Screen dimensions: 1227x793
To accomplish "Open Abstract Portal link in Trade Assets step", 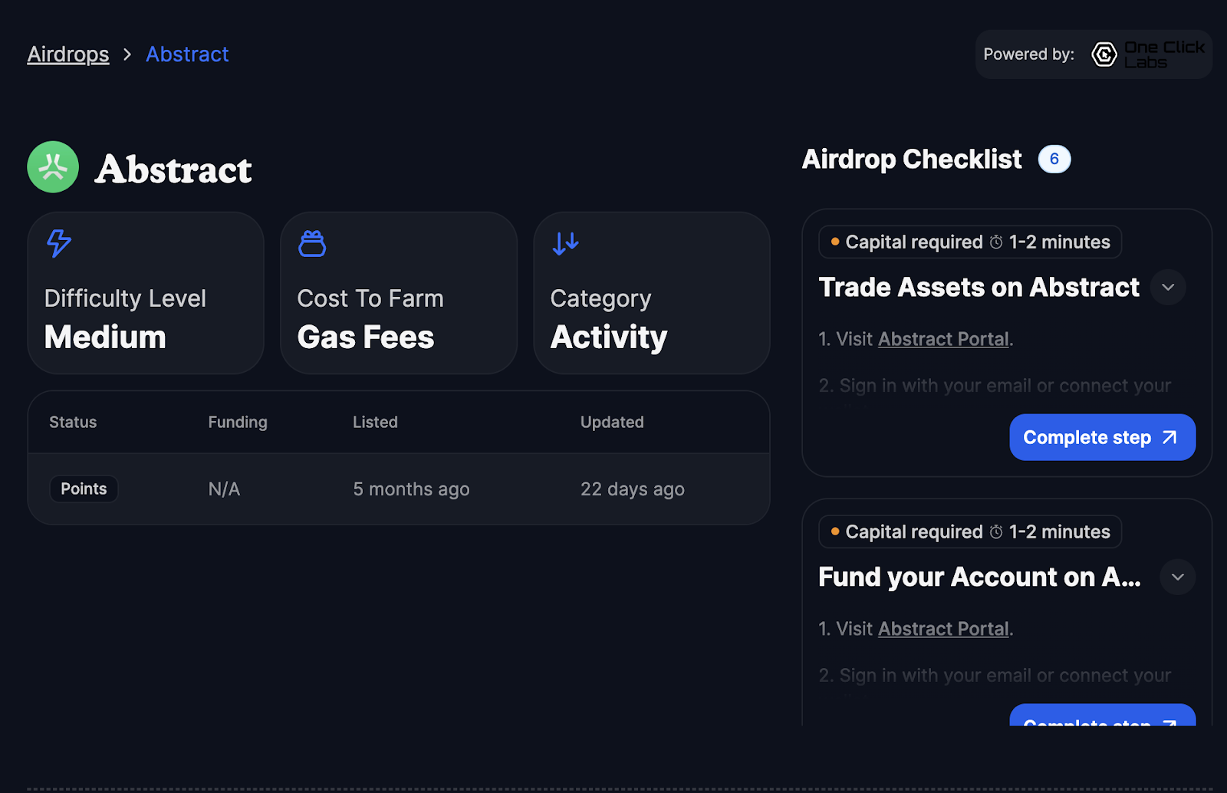I will pyautogui.click(x=943, y=339).
